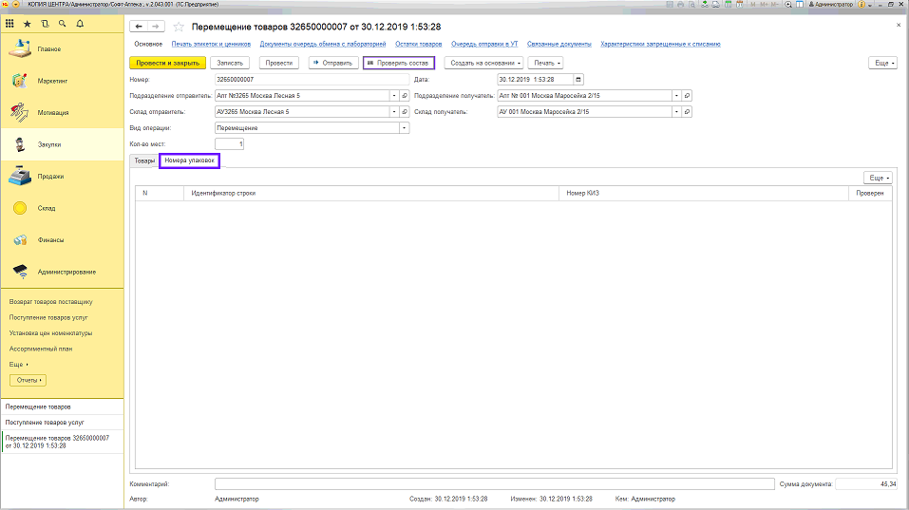Add document to favorites with star
Image resolution: width=909 pixels, height=510 pixels.
click(180, 26)
